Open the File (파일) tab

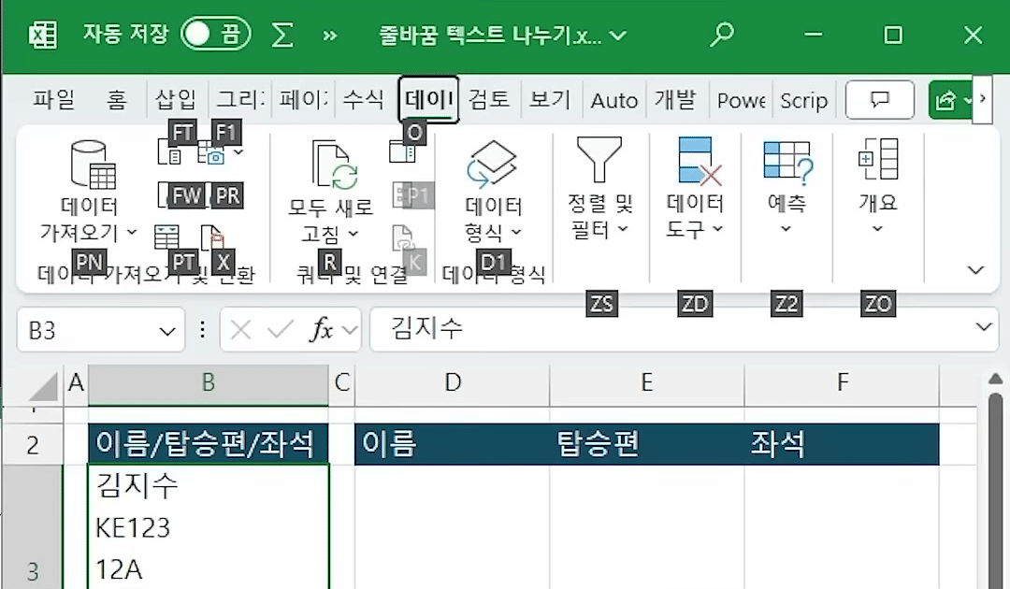click(54, 100)
